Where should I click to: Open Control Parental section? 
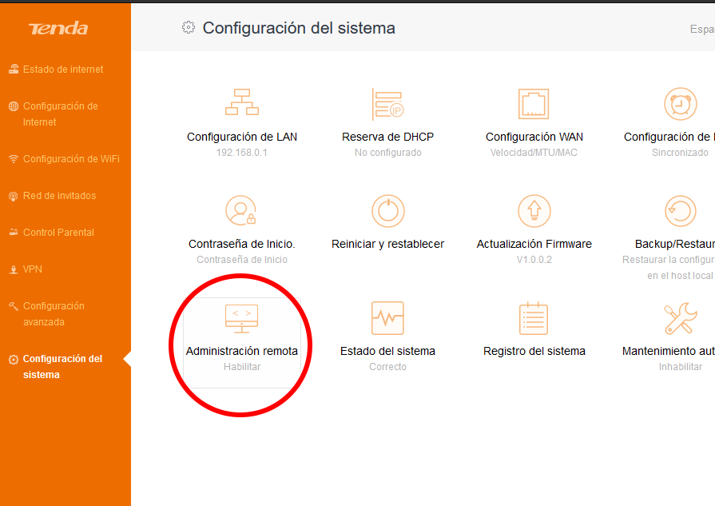58,233
